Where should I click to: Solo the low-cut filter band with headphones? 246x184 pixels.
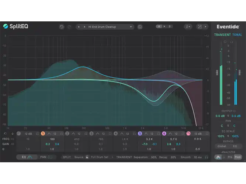tap(37, 134)
